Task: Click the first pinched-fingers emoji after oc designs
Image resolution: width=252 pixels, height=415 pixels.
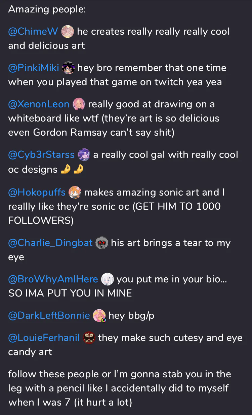Action: click(x=66, y=170)
